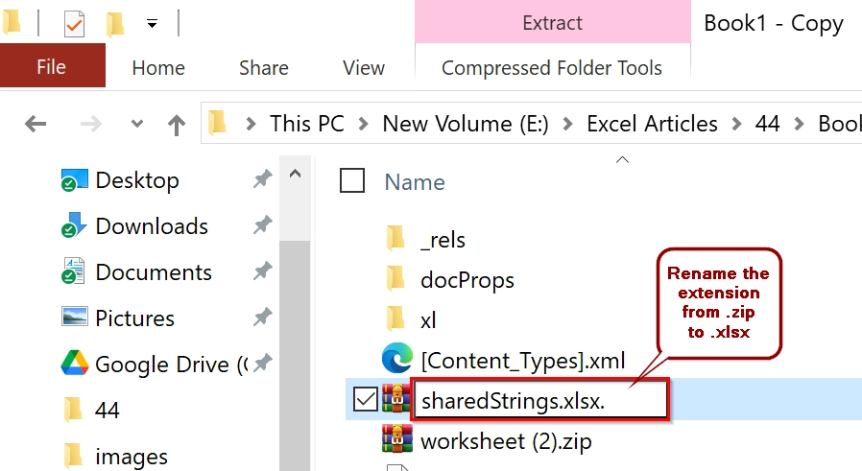
Task: Click the _rels folder icon
Action: (395, 238)
